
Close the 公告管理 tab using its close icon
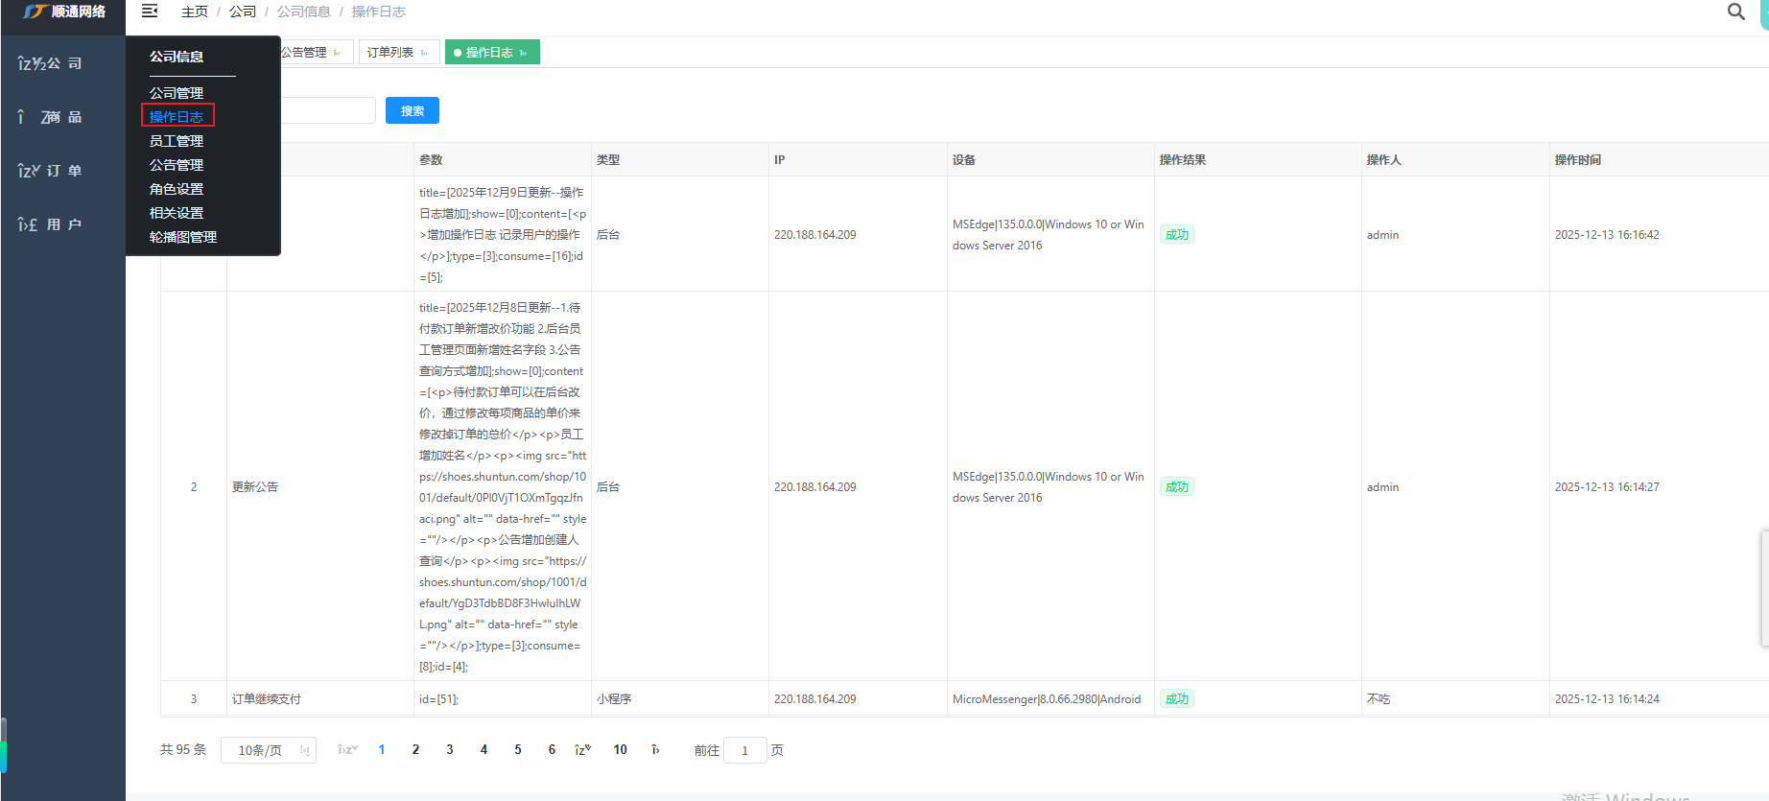337,53
